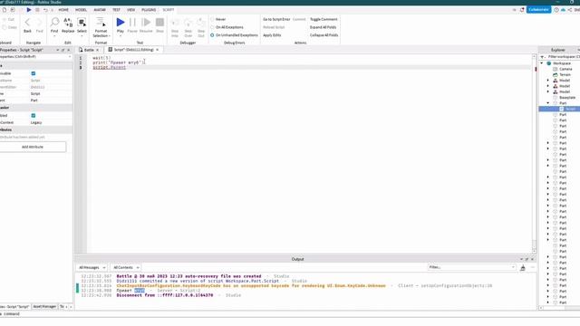This screenshot has width=580, height=326.
Task: Select Baseplate in the Explorer tree
Action: point(567,98)
